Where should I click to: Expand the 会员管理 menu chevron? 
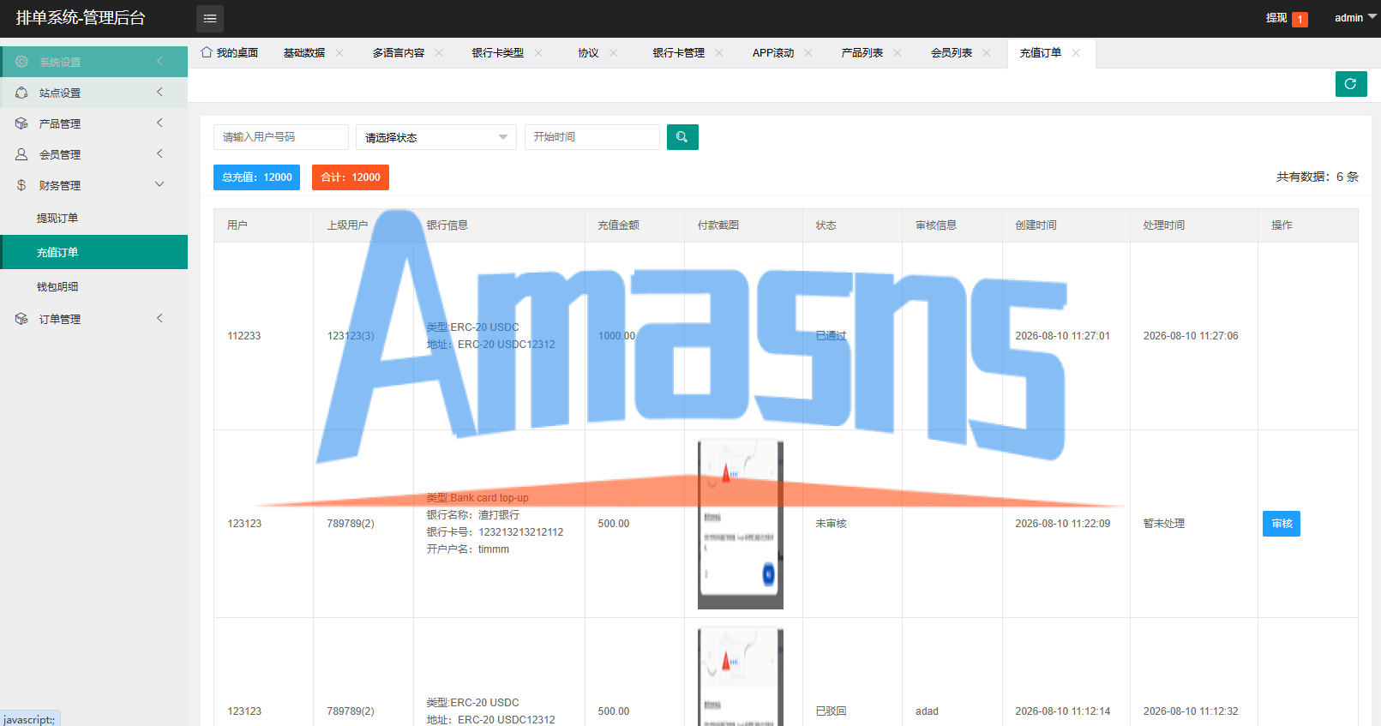(159, 153)
